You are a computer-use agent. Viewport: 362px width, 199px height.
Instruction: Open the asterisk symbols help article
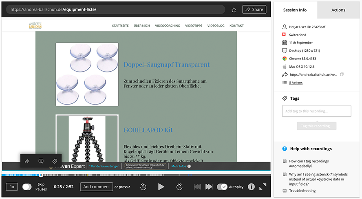pos(318,179)
